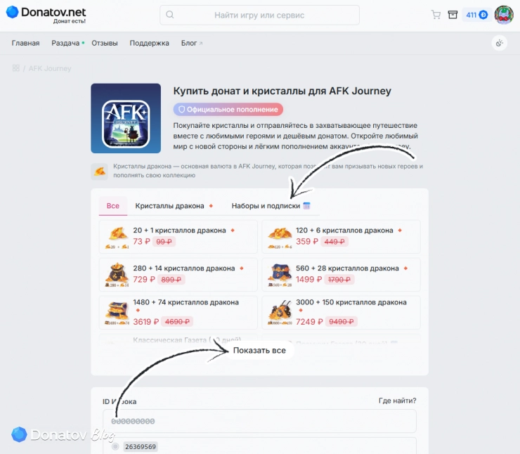
Task: Click the 3619 ₽ price text
Action: (x=146, y=322)
